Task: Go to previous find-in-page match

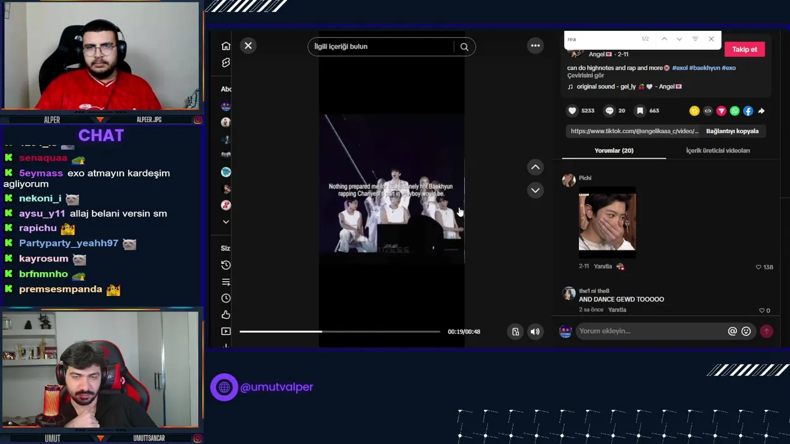Action: (x=664, y=39)
